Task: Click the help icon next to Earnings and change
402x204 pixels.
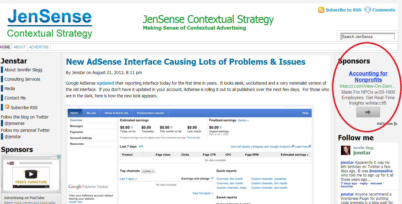Action: pyautogui.click(x=212, y=178)
